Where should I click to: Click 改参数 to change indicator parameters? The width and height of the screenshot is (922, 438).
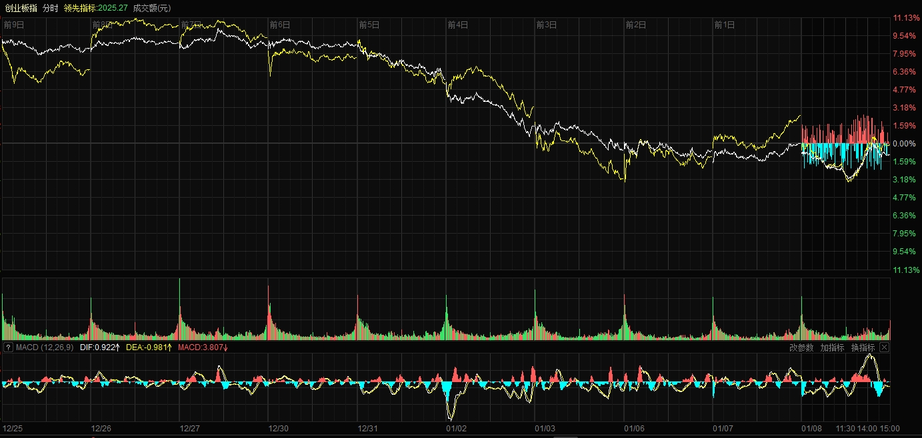801,347
